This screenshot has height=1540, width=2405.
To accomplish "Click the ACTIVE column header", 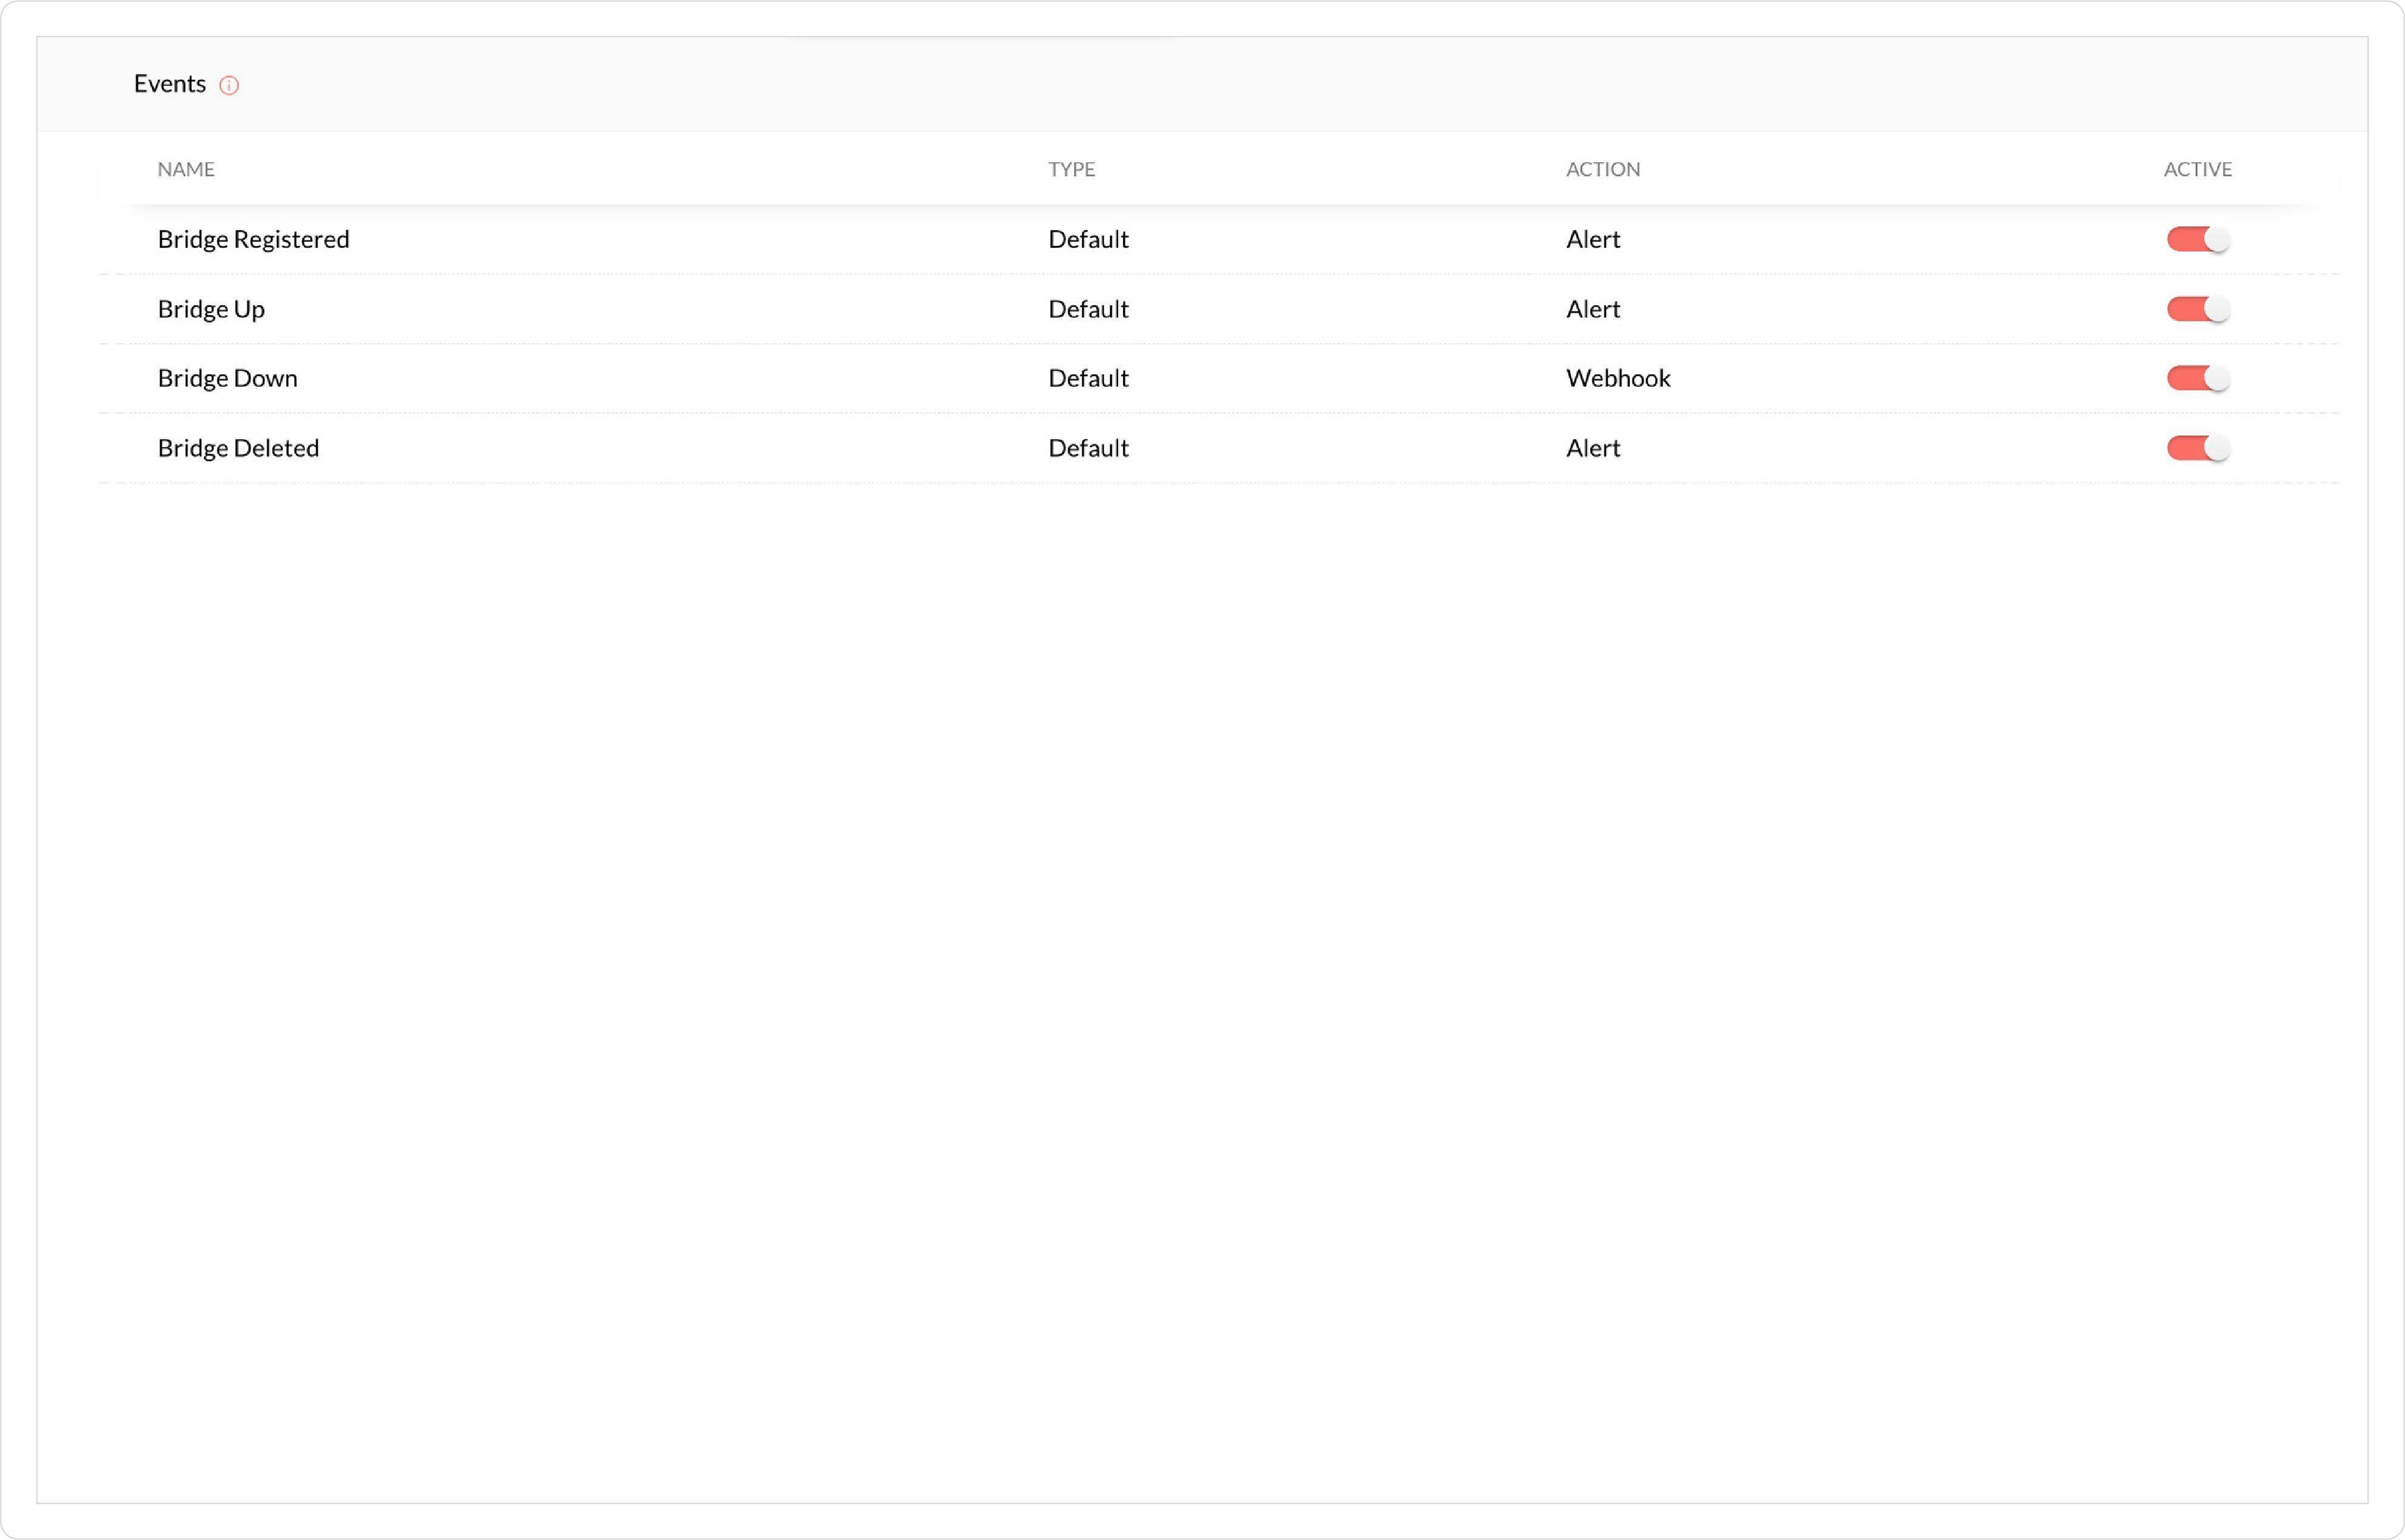I will pyautogui.click(x=2197, y=169).
